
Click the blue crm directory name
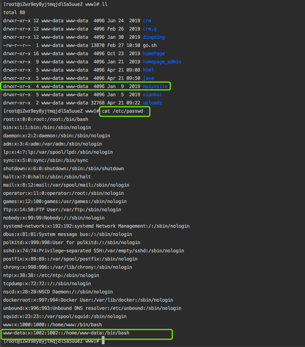coord(147,21)
